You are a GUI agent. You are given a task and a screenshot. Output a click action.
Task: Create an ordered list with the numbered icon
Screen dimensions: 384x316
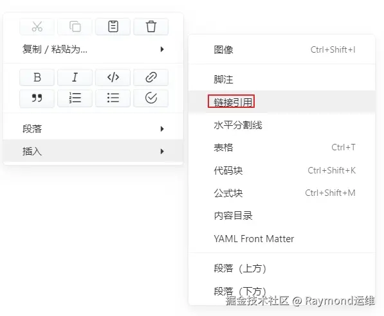[75, 98]
